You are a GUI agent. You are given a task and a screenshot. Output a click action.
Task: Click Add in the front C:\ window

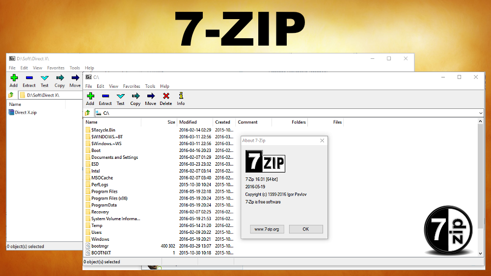coord(90,99)
